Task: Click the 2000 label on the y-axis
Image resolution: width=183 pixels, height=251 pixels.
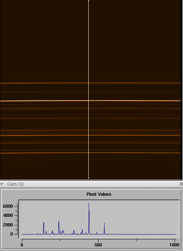Action: coord(8,225)
